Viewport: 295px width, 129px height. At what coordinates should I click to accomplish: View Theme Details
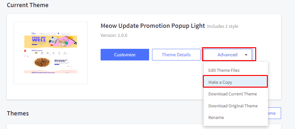(x=176, y=55)
